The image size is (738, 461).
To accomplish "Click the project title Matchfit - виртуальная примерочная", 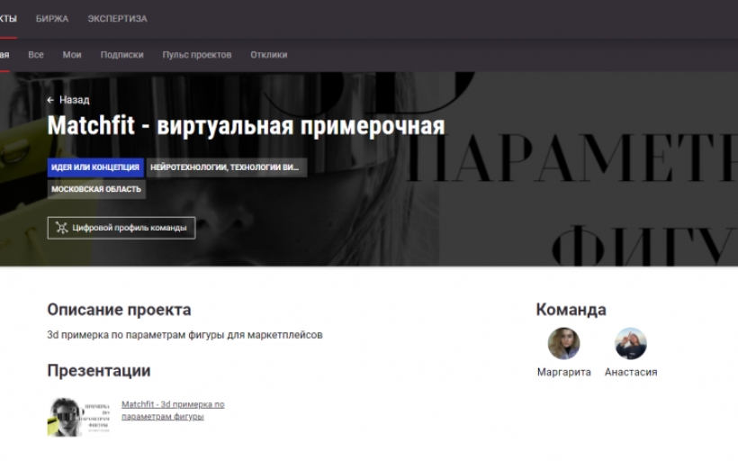I will pos(246,126).
